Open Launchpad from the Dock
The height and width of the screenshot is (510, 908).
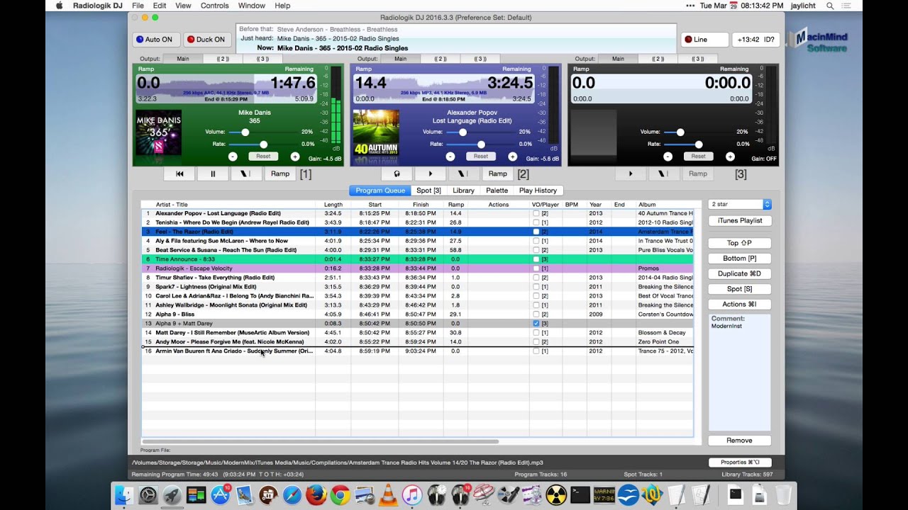coord(172,494)
